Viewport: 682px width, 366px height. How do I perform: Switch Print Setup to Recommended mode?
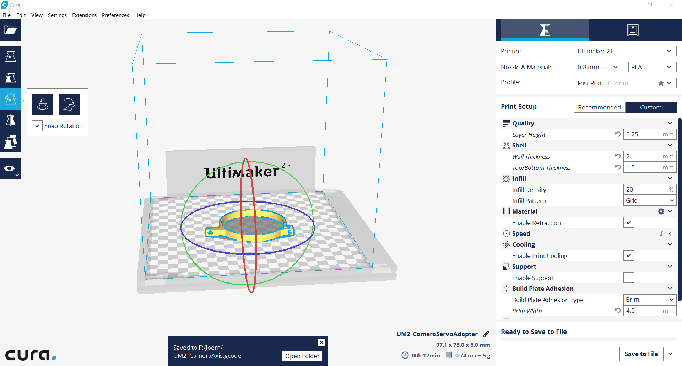[x=600, y=107]
